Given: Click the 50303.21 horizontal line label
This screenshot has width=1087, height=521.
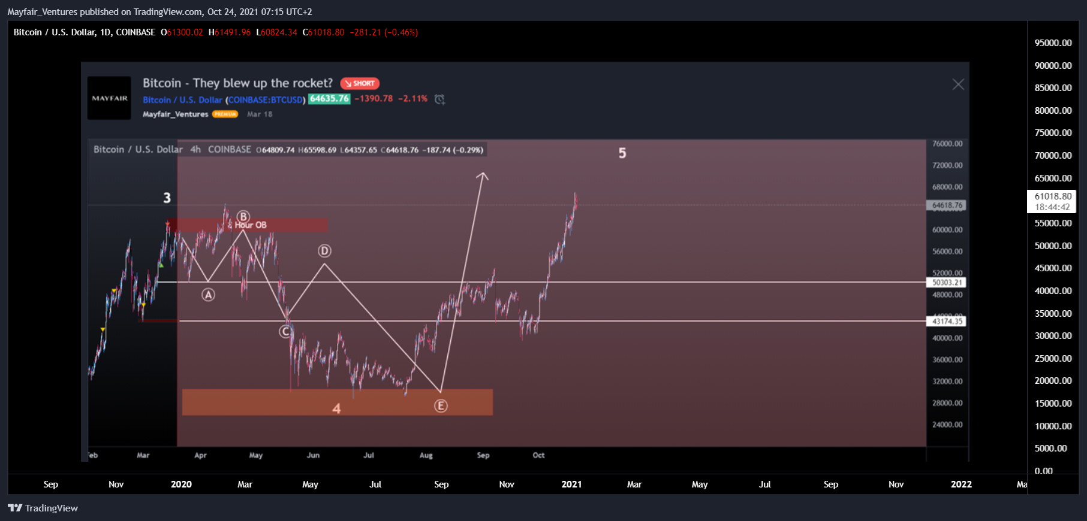Looking at the screenshot, I should pos(946,282).
